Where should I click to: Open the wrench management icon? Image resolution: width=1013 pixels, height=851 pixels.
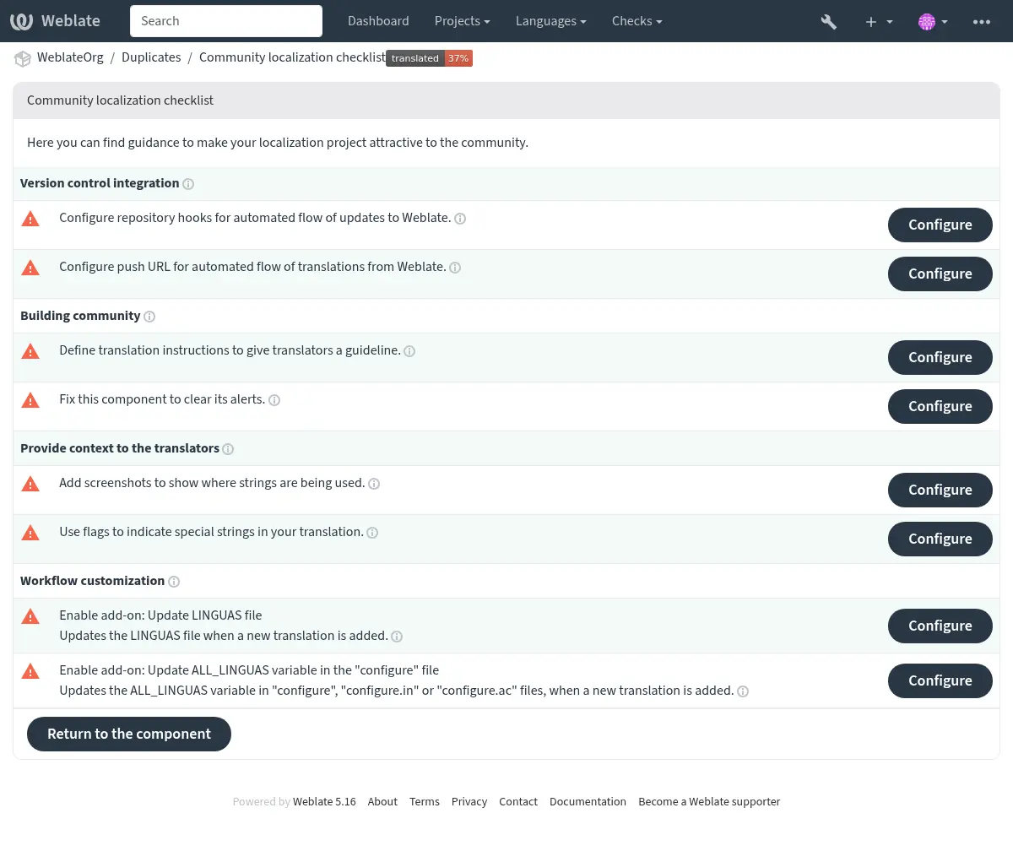(828, 21)
